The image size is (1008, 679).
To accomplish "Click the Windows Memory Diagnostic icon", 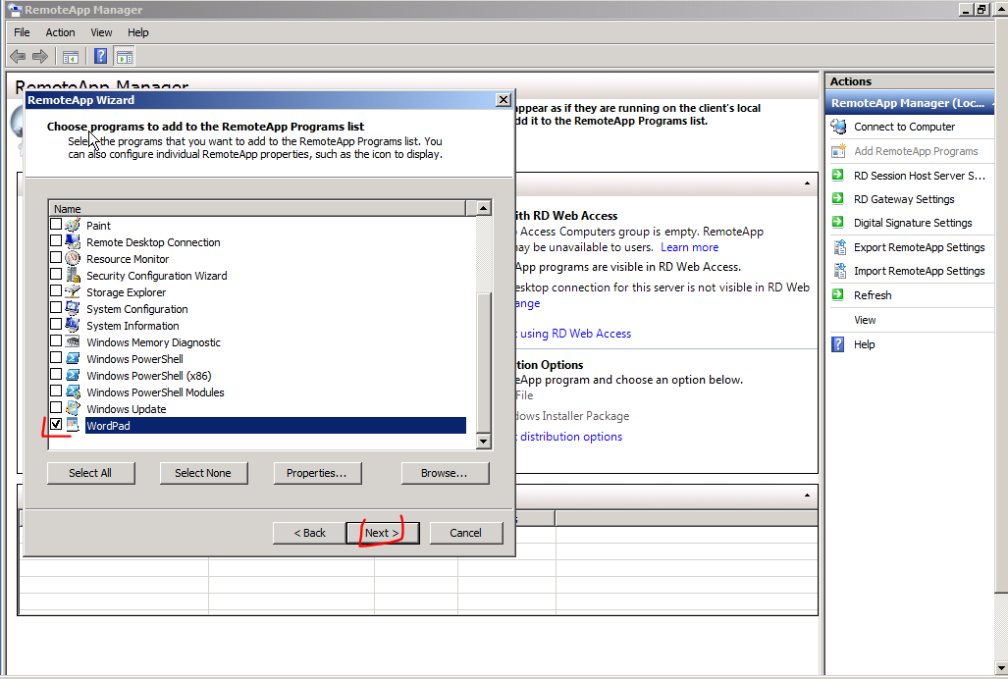I will tap(73, 341).
